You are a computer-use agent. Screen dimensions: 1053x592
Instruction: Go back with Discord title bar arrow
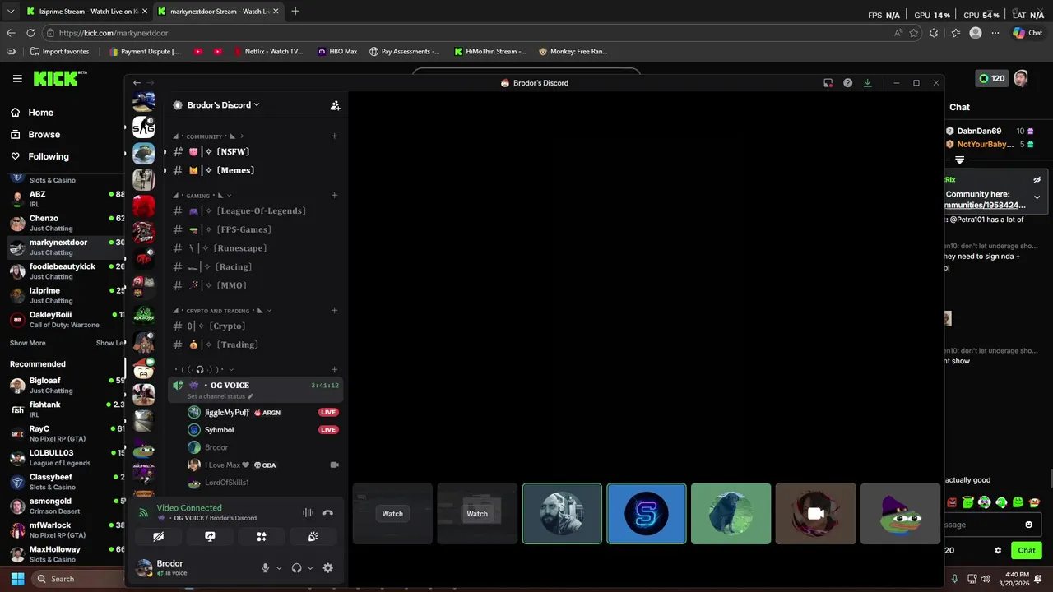(137, 83)
